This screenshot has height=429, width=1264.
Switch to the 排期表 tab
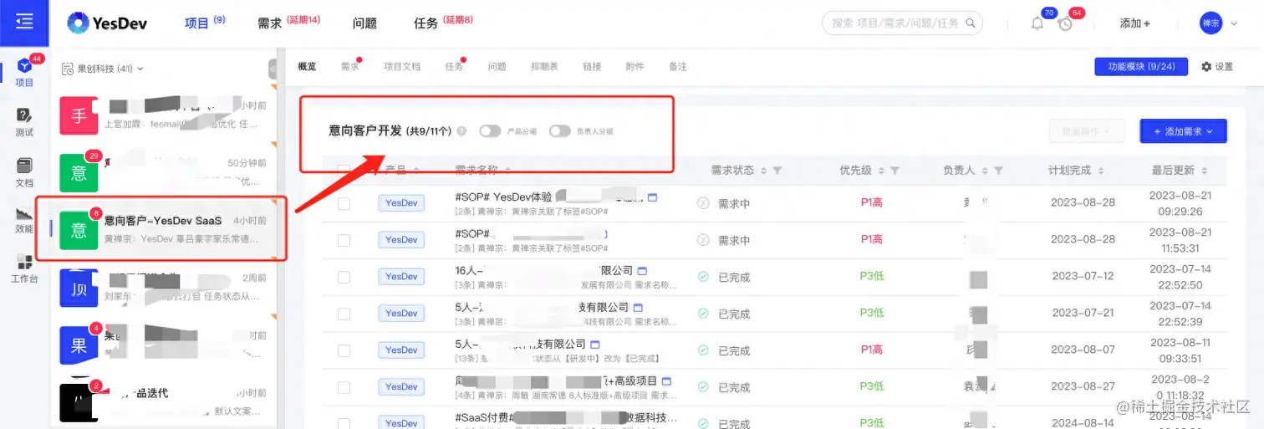click(x=544, y=67)
